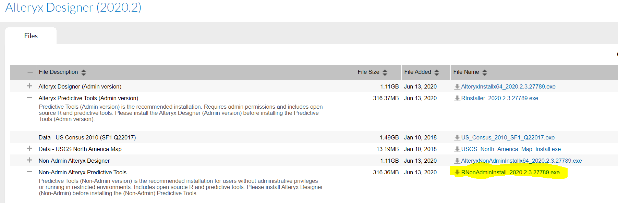Download AlteryxInstallx64_2020.2.3.27789.exe link

click(x=508, y=87)
